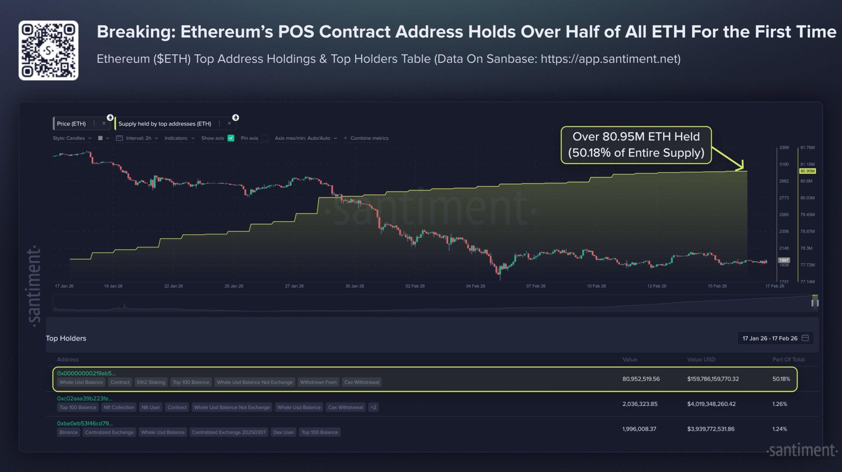Open options menu for Supply held metric
842x472 pixels.
[219, 124]
